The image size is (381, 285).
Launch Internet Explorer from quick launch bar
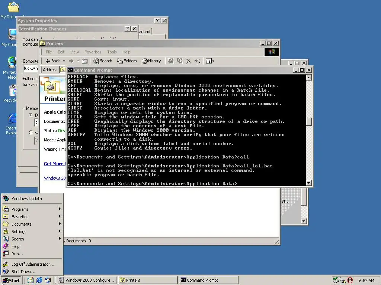coord(39,280)
